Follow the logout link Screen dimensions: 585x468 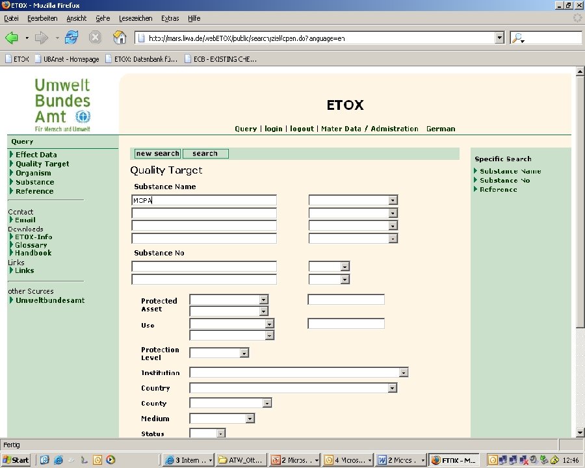(302, 129)
